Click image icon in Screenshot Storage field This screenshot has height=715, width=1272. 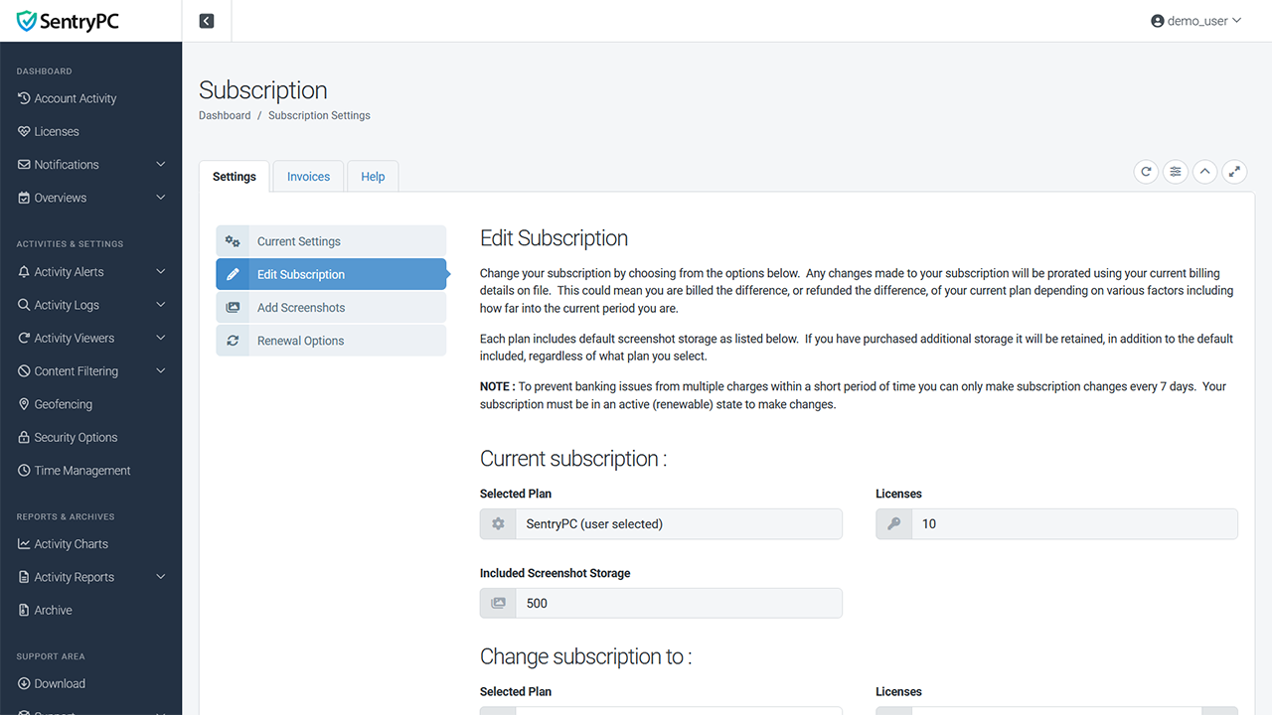click(x=498, y=603)
